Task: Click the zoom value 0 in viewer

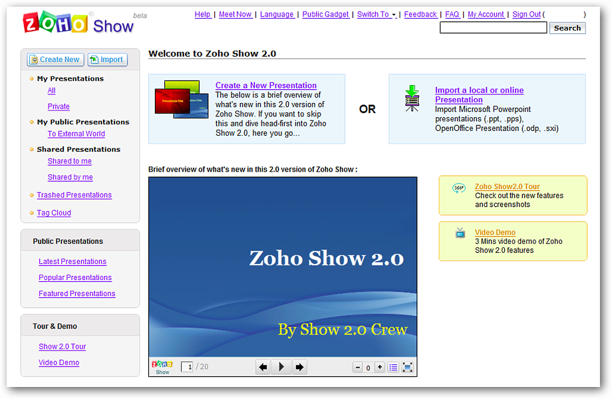Action: click(368, 367)
